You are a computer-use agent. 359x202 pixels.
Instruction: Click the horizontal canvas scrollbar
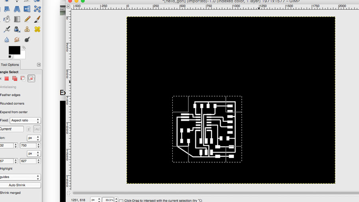[x=215, y=193]
